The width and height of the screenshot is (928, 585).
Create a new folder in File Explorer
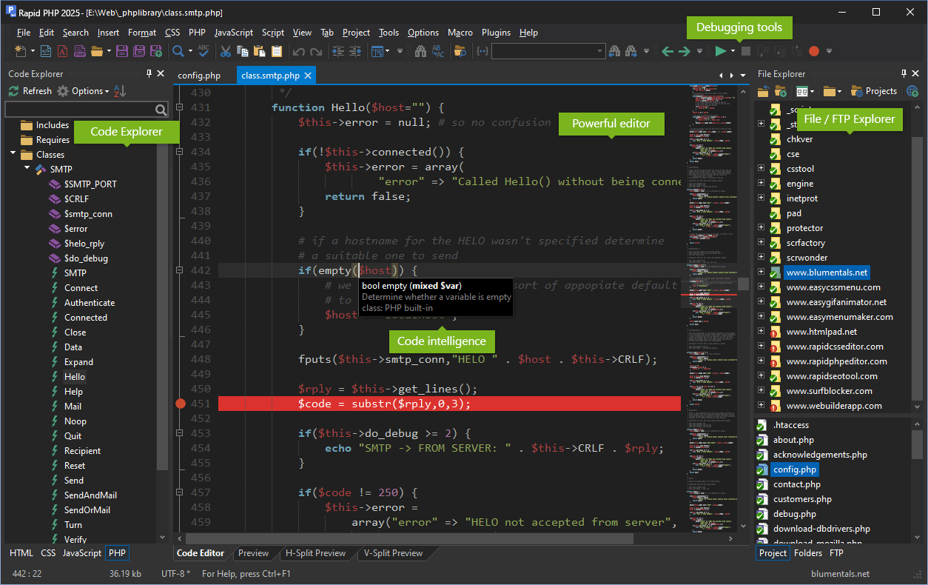(x=782, y=90)
